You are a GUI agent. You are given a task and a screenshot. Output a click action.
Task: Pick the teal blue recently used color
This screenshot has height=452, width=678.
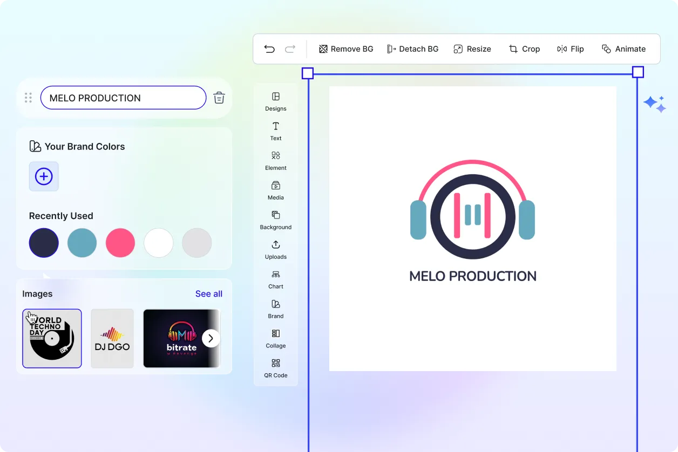tap(82, 243)
